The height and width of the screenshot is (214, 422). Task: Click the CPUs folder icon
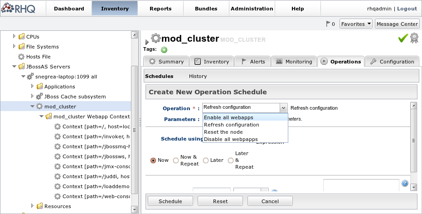22,37
